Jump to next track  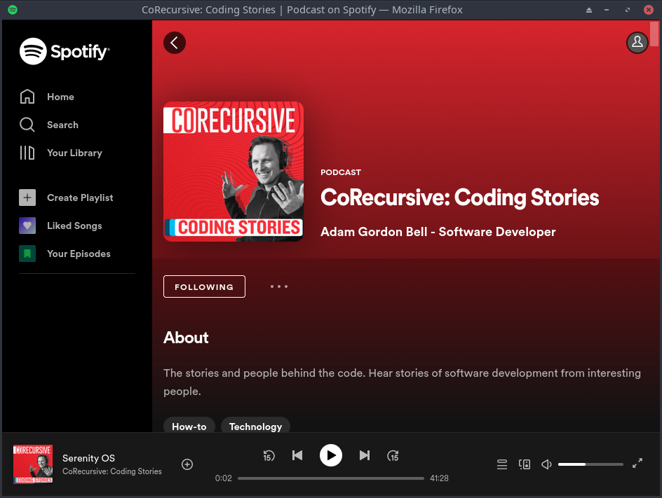tap(365, 456)
